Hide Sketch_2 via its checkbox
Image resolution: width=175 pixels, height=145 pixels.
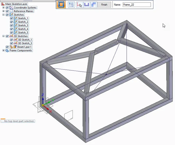coord(12,22)
